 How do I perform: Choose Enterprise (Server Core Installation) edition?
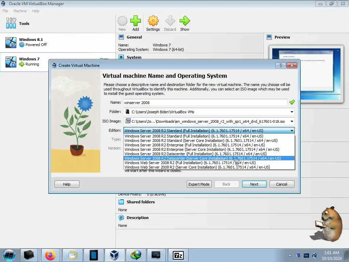click(x=209, y=149)
